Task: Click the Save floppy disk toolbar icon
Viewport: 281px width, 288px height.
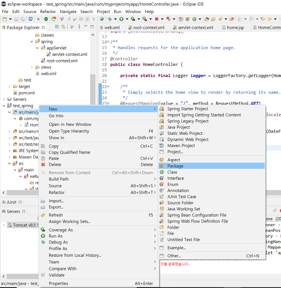Action: tap(16, 19)
